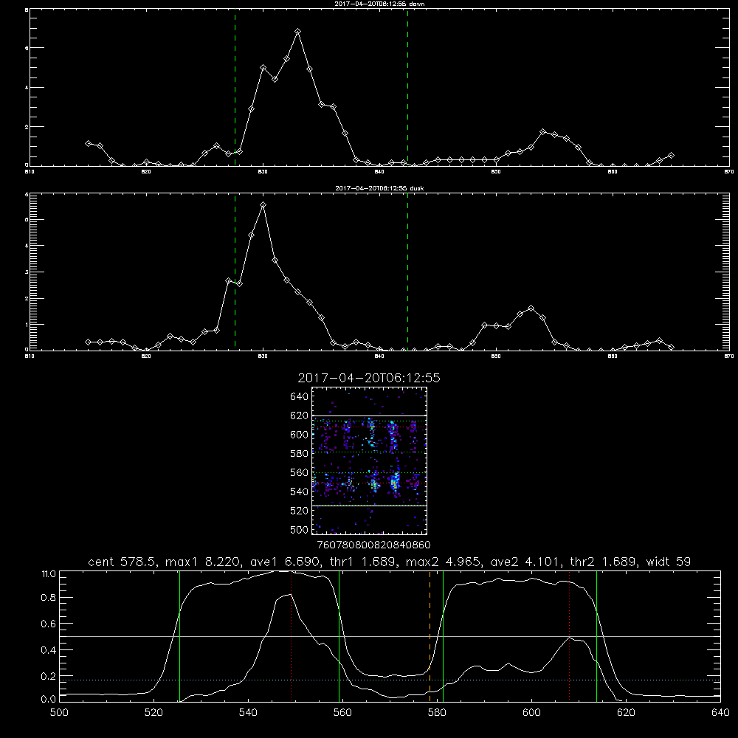Click the 540 label on bottom plot x-axis
Viewport: 738px width, 738px height.
pyautogui.click(x=248, y=712)
